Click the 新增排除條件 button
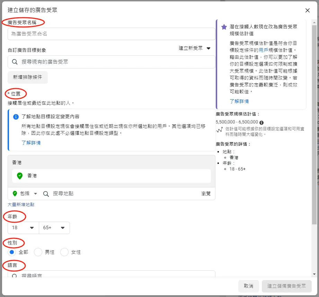The height and width of the screenshot is (297, 319). [28, 77]
